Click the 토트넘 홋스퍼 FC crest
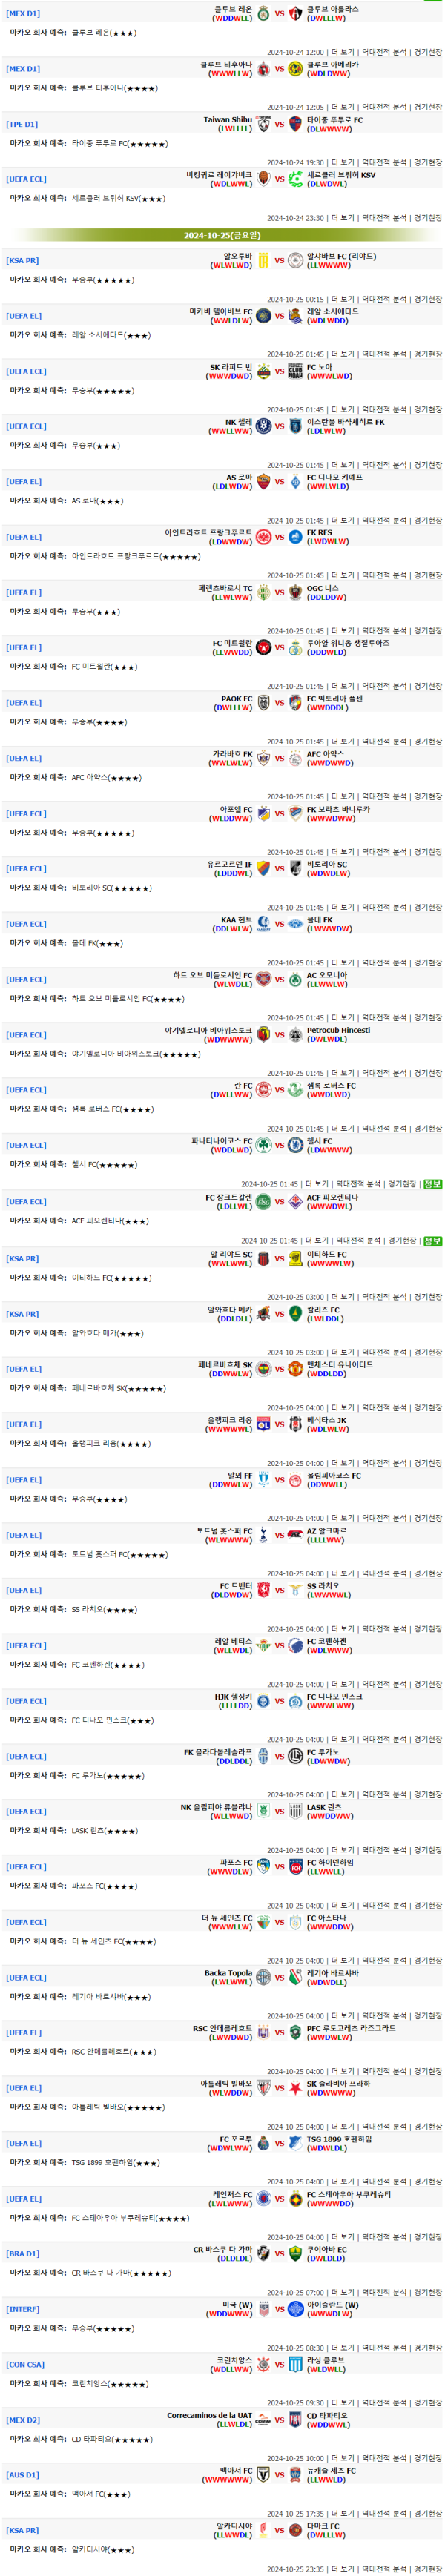This screenshot has height=2576, width=445. 264,1535
